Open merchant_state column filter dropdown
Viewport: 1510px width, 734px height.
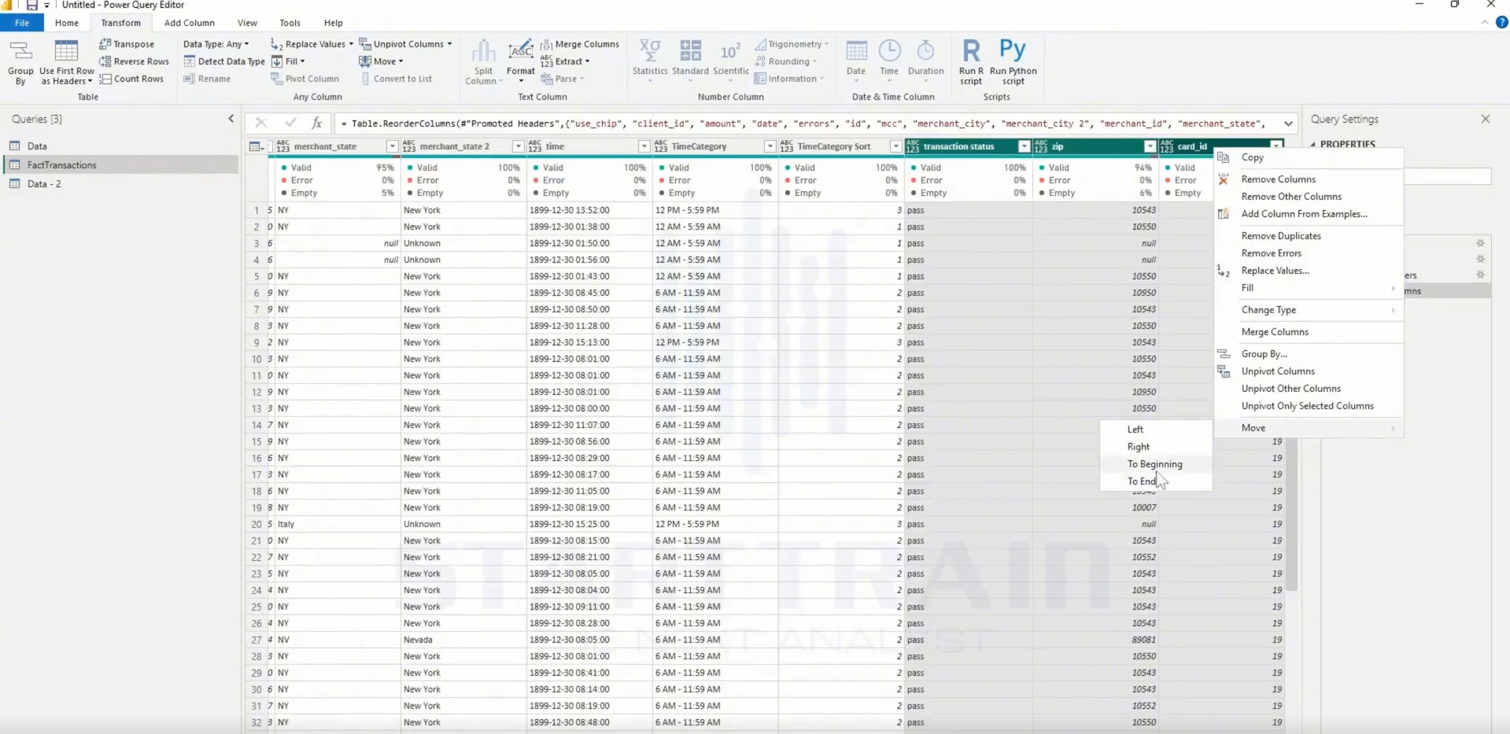pyautogui.click(x=392, y=146)
